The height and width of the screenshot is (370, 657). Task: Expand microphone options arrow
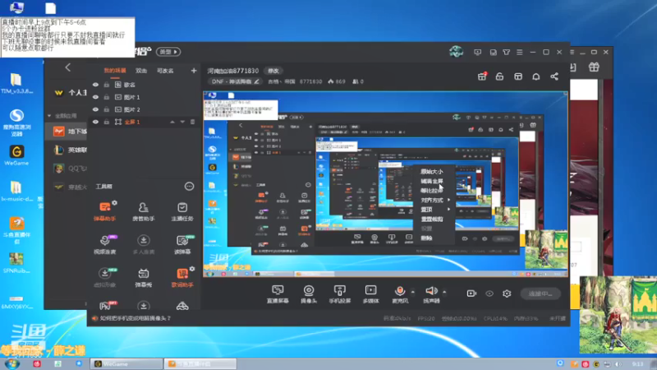413,292
